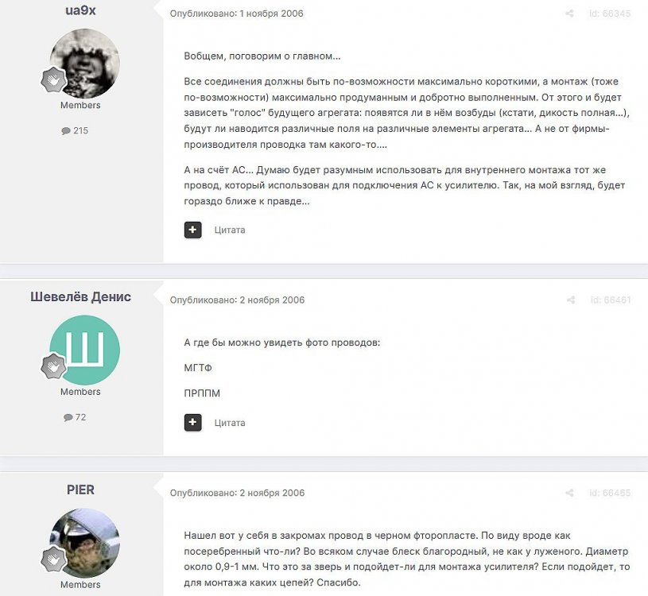Image resolution: width=648 pixels, height=596 pixels.
Task: Click rank badge on PIER's avatar
Action: [x=54, y=559]
